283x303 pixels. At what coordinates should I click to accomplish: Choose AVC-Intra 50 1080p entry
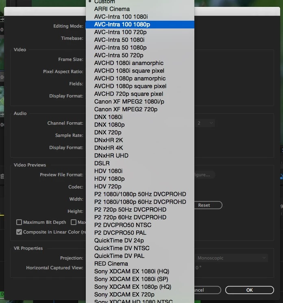point(140,48)
